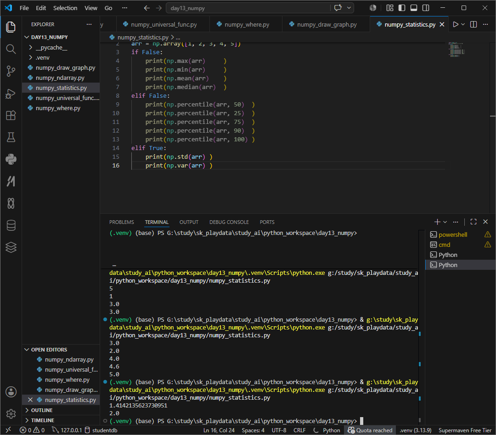Switch to the PROBLEMS panel tab
Viewport: 496px width, 435px height.
[121, 222]
